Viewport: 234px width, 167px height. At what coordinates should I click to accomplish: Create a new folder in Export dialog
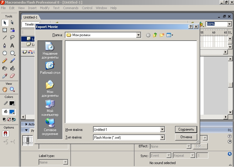tap(162, 35)
